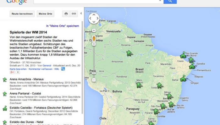Click the +1 count box showing 0

[x=18, y=72]
